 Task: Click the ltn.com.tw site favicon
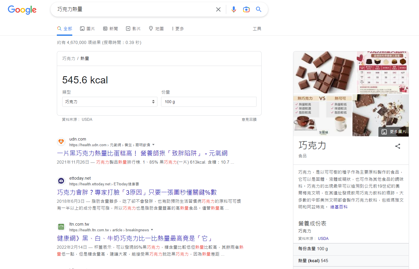coord(61,226)
